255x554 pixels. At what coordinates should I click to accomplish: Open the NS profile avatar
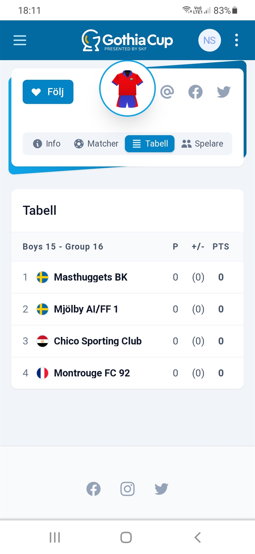(x=210, y=40)
